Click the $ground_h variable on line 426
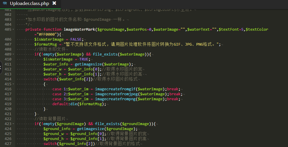 click(53, 139)
